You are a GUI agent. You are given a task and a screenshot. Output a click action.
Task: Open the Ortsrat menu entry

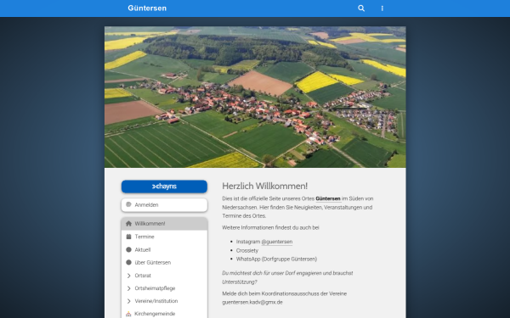point(164,276)
